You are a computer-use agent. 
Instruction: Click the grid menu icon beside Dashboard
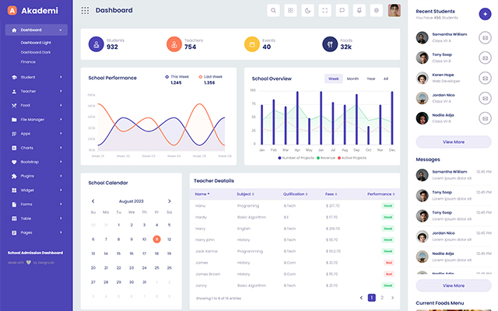click(x=84, y=11)
